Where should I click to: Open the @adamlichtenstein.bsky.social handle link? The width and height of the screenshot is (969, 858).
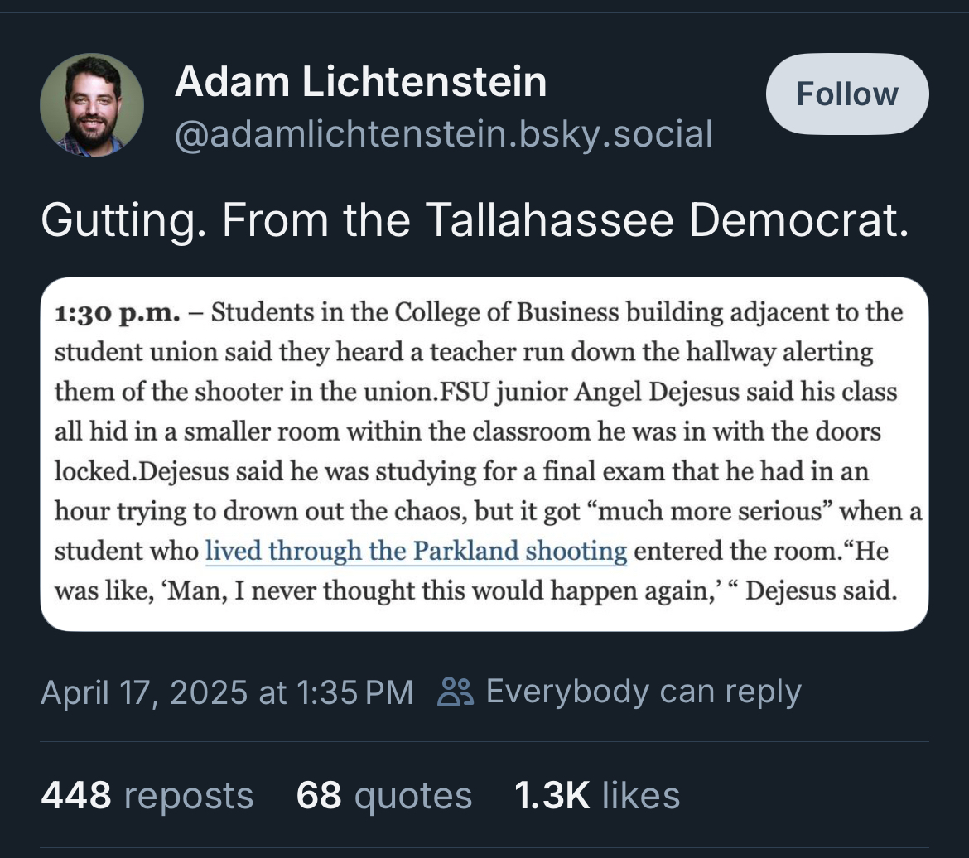coord(443,134)
